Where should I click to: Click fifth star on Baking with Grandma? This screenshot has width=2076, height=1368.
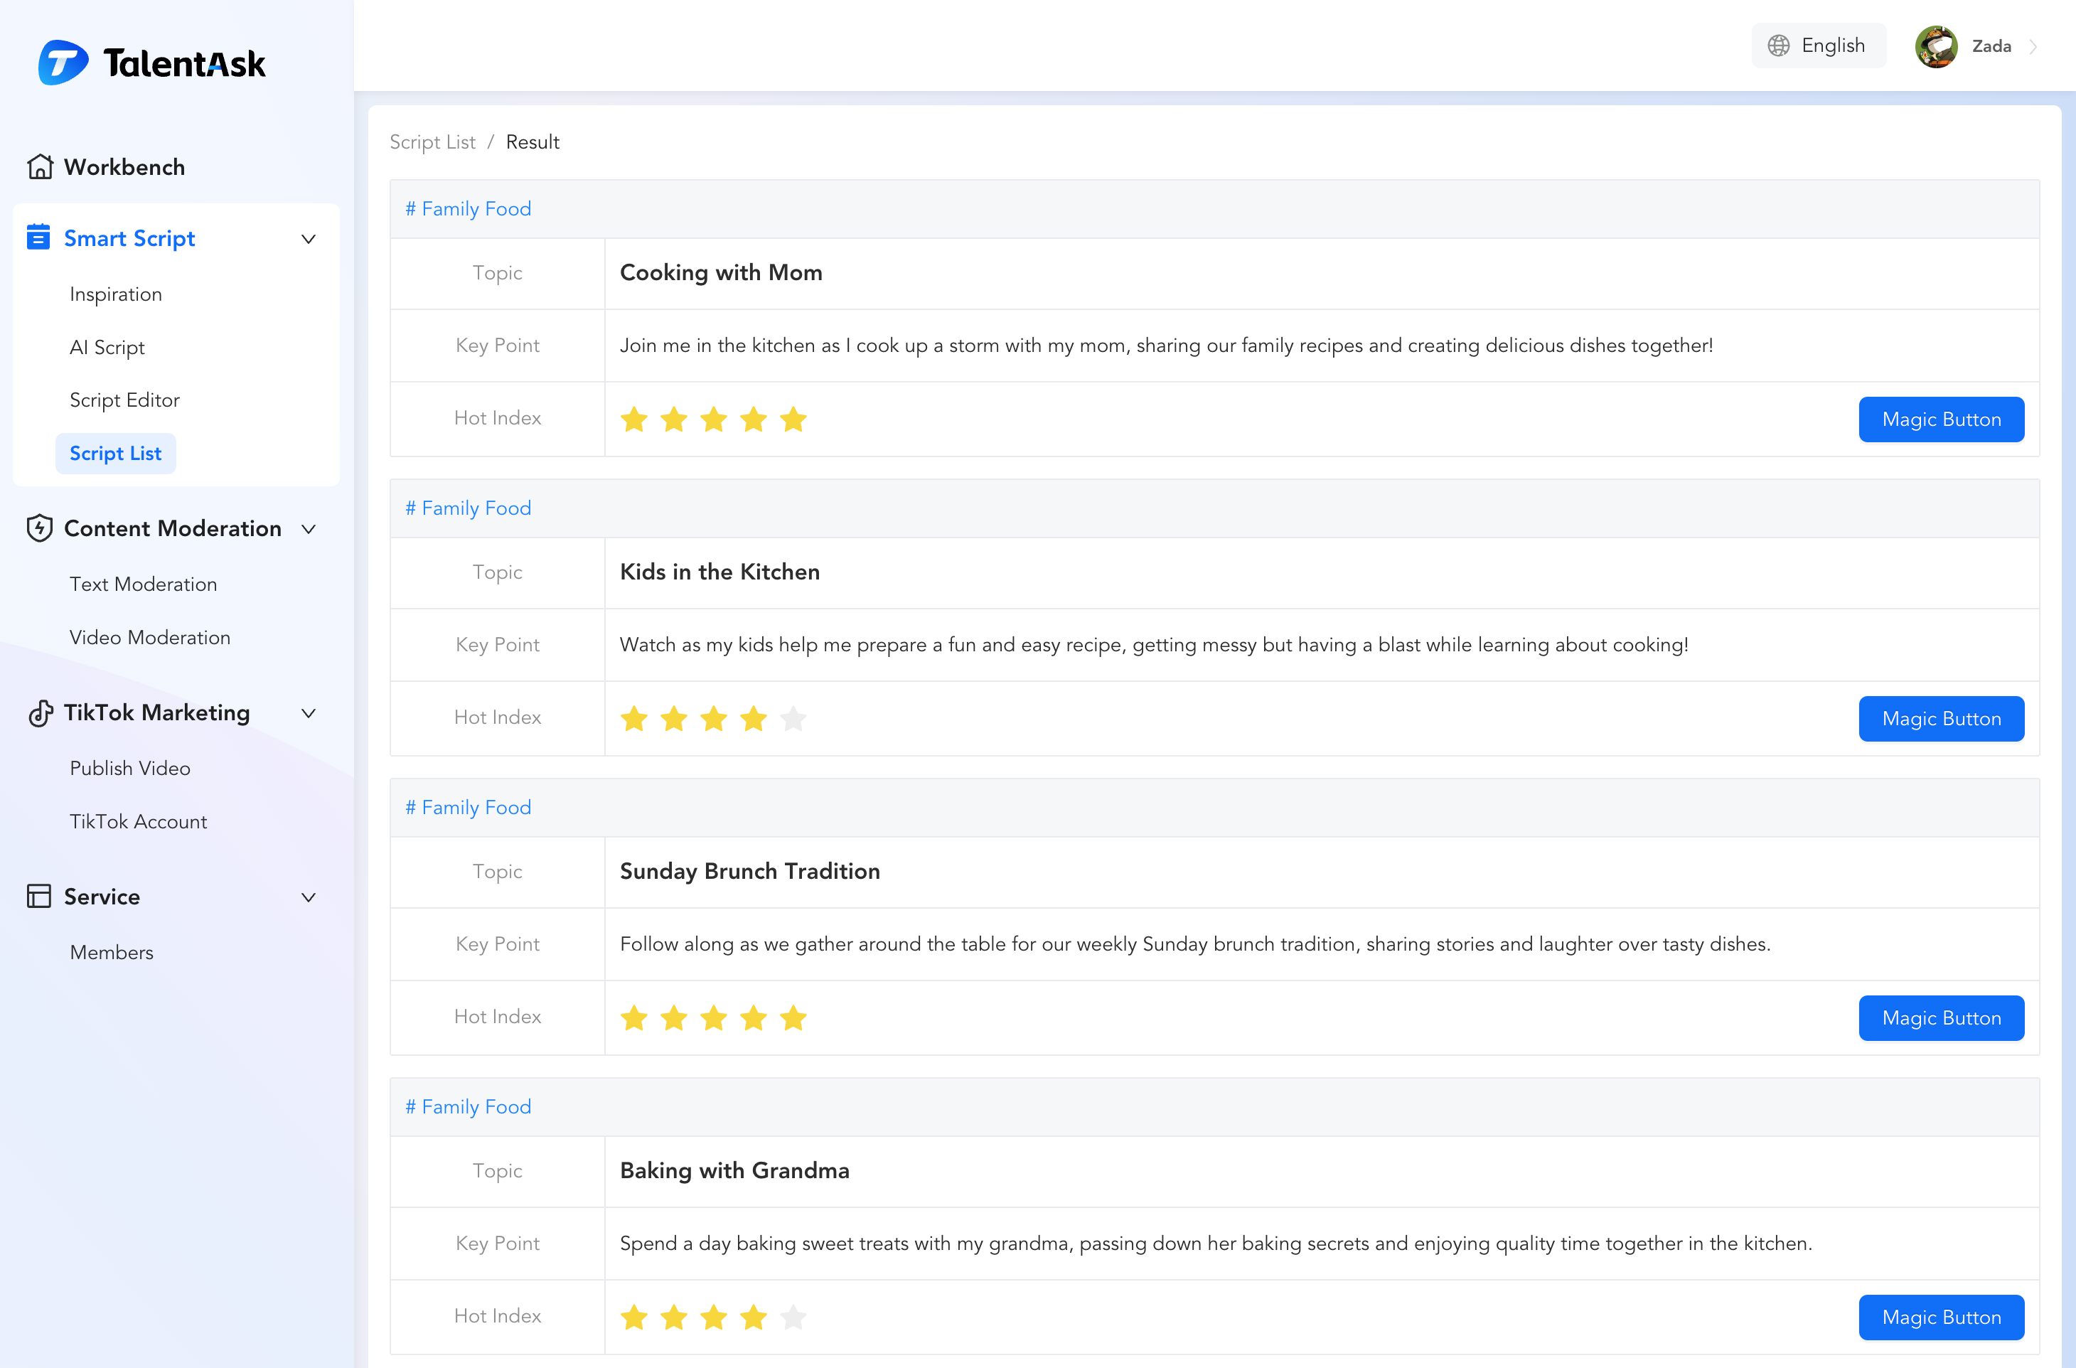(x=793, y=1318)
